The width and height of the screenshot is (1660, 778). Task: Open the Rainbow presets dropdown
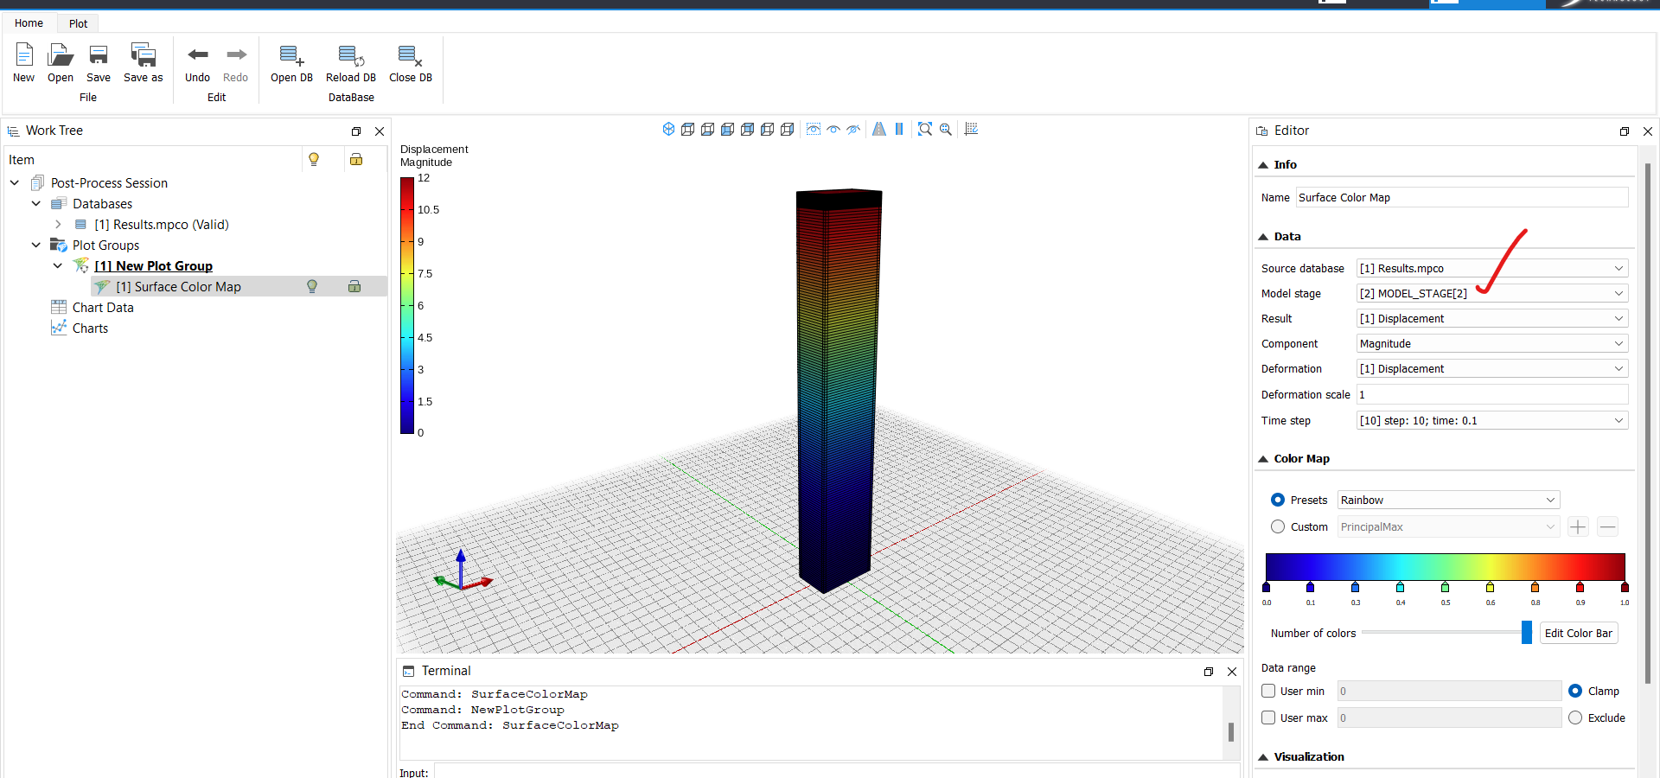(x=1448, y=500)
